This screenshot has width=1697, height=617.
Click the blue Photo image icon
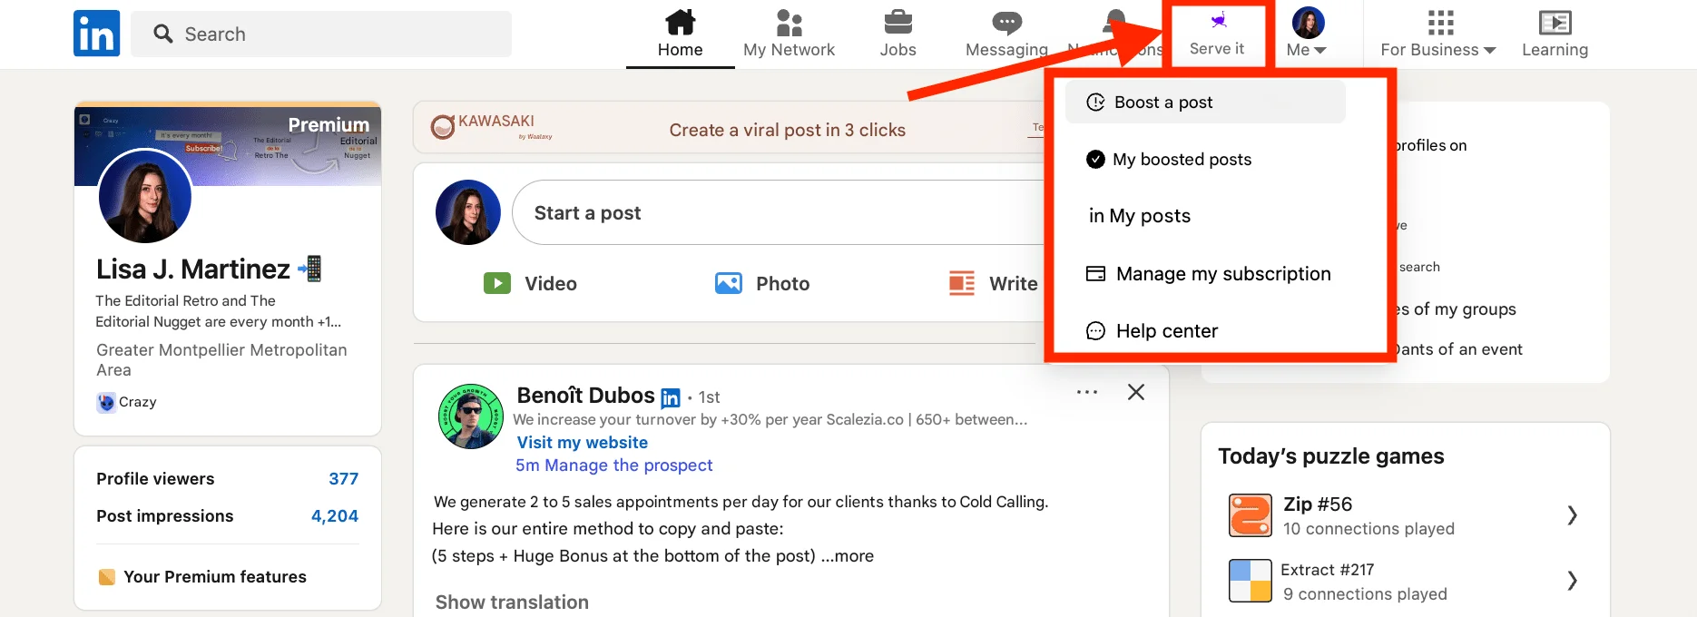pos(729,283)
